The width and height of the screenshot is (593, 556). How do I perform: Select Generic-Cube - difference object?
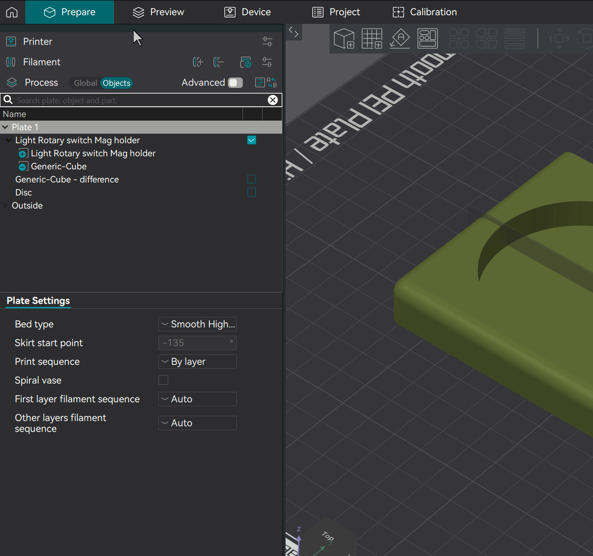67,179
